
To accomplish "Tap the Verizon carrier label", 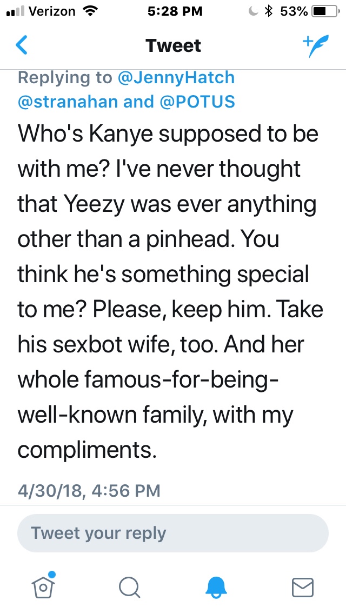I will click(51, 11).
